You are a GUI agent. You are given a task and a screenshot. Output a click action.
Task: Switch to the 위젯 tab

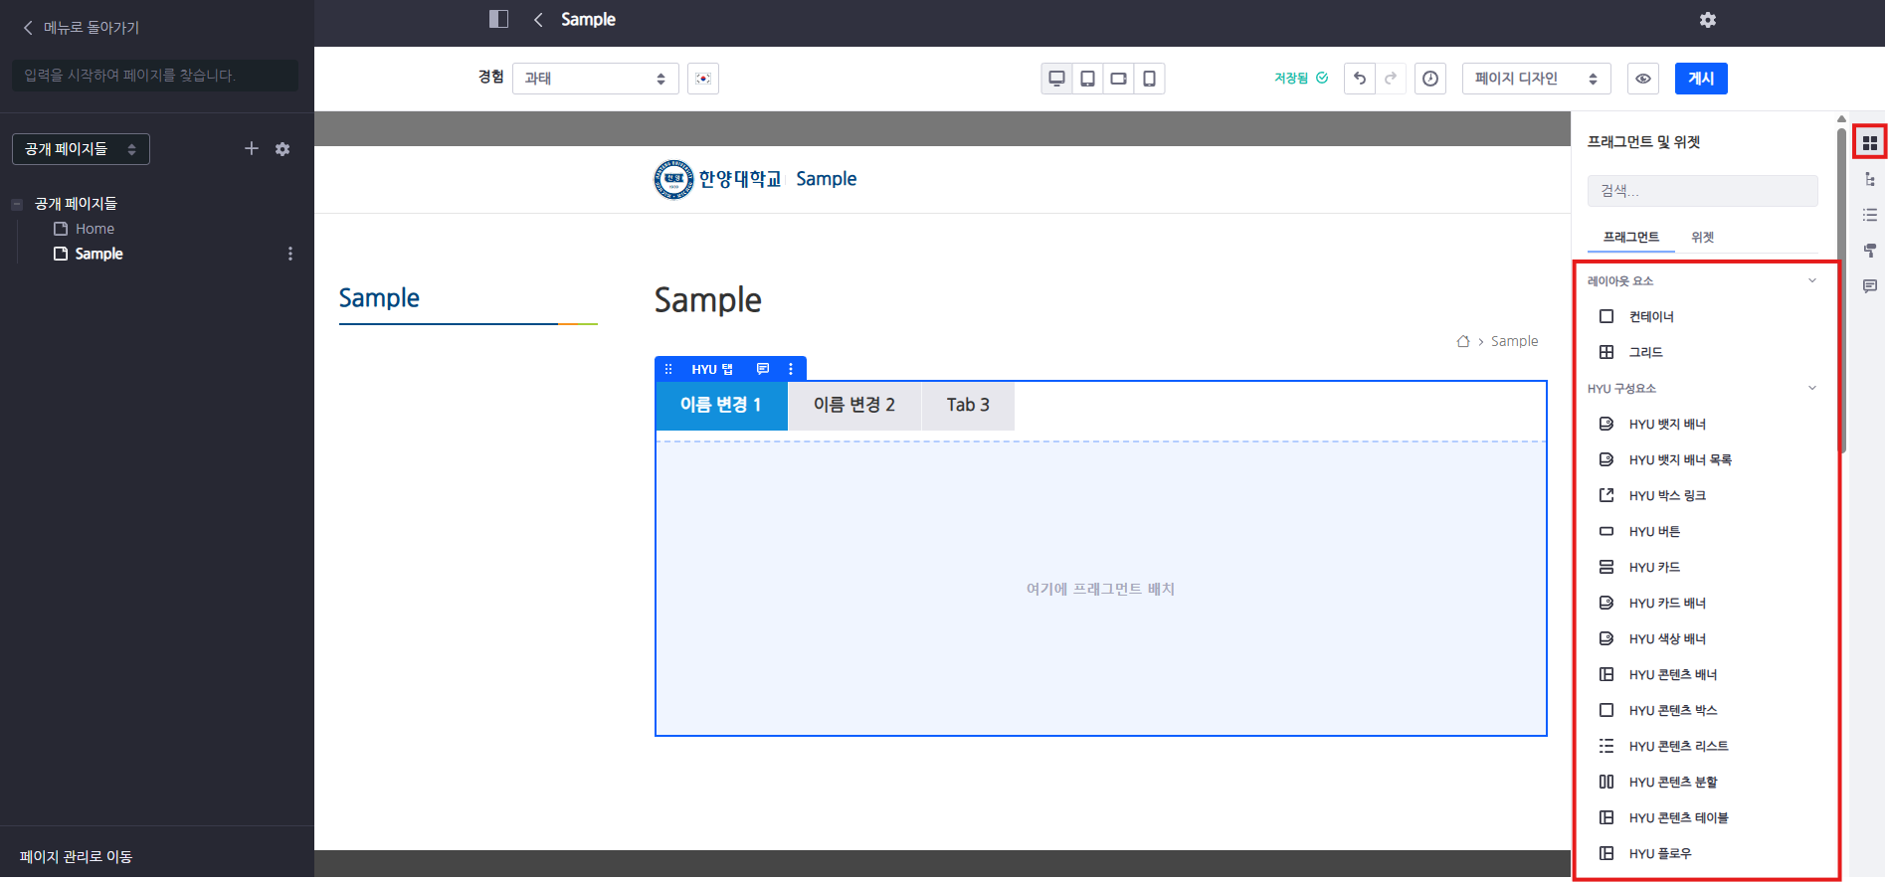(1703, 238)
